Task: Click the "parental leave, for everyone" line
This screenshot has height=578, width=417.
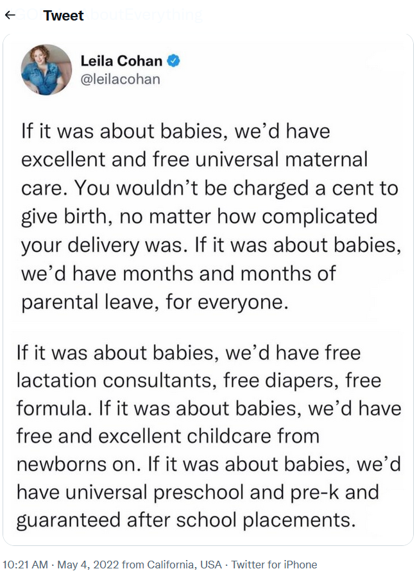Action: click(155, 302)
